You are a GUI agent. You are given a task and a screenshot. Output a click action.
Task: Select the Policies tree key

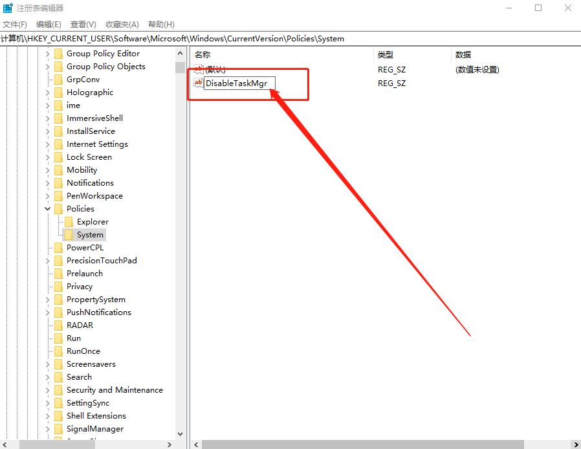[80, 209]
